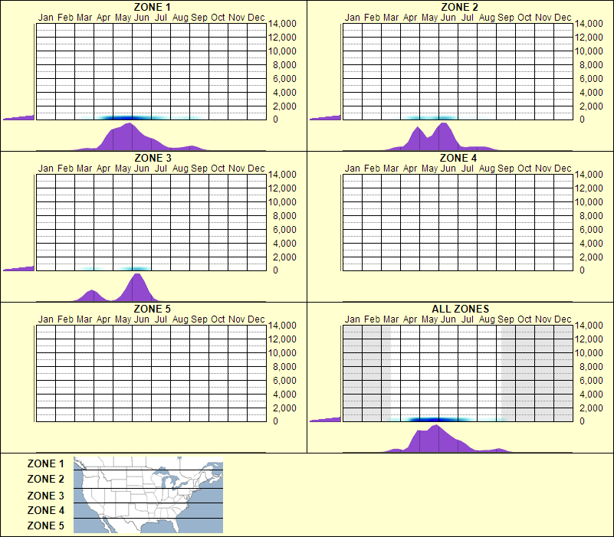The height and width of the screenshot is (537, 614).
Task: Select the ZONE 1 legend label
Action: point(43,463)
